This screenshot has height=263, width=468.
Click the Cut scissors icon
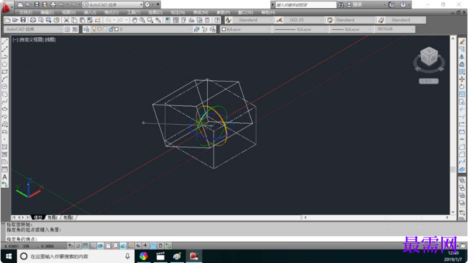coord(67,20)
